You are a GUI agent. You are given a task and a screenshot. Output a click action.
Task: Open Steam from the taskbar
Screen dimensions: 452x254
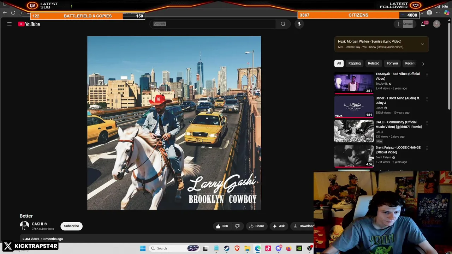[227, 248]
